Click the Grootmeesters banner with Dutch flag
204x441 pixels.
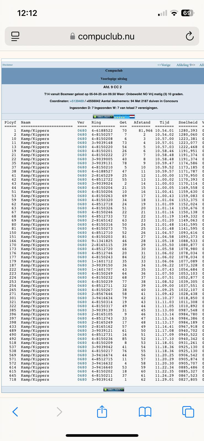(124, 117)
